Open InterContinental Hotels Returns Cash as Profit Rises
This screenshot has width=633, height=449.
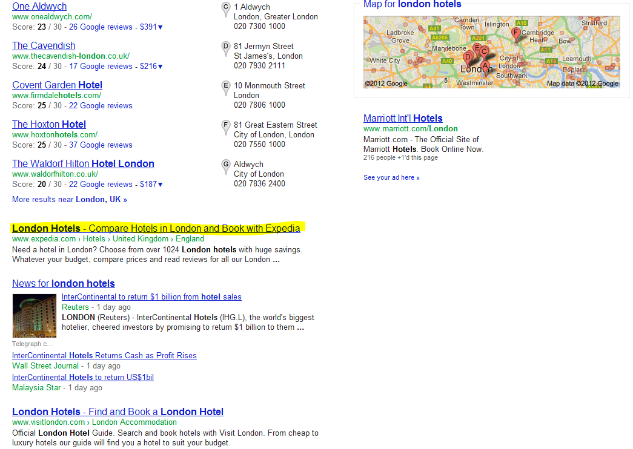tap(104, 355)
